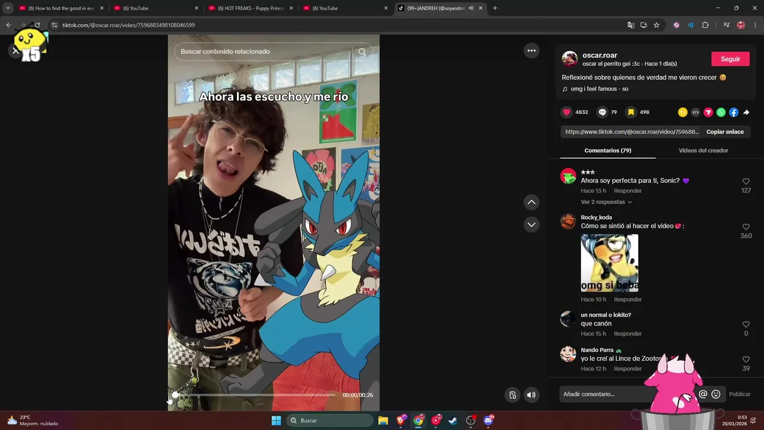Share video to WhatsApp
Screen dimensions: 764x430
click(x=721, y=112)
